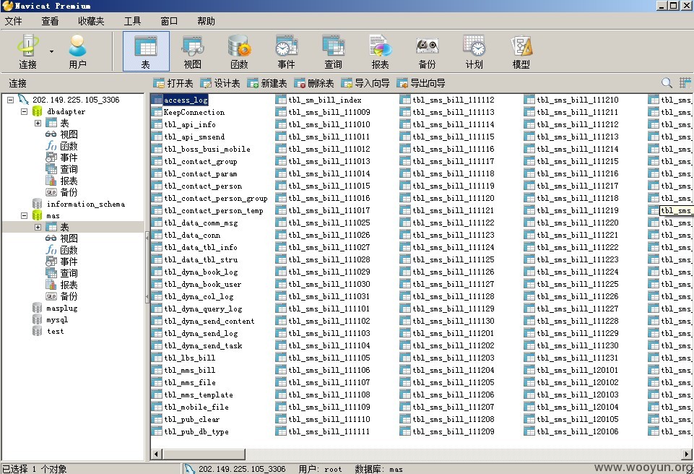Click the horizontal scrollbar's left arrow
This screenshot has width=694, height=474.
tap(156, 454)
